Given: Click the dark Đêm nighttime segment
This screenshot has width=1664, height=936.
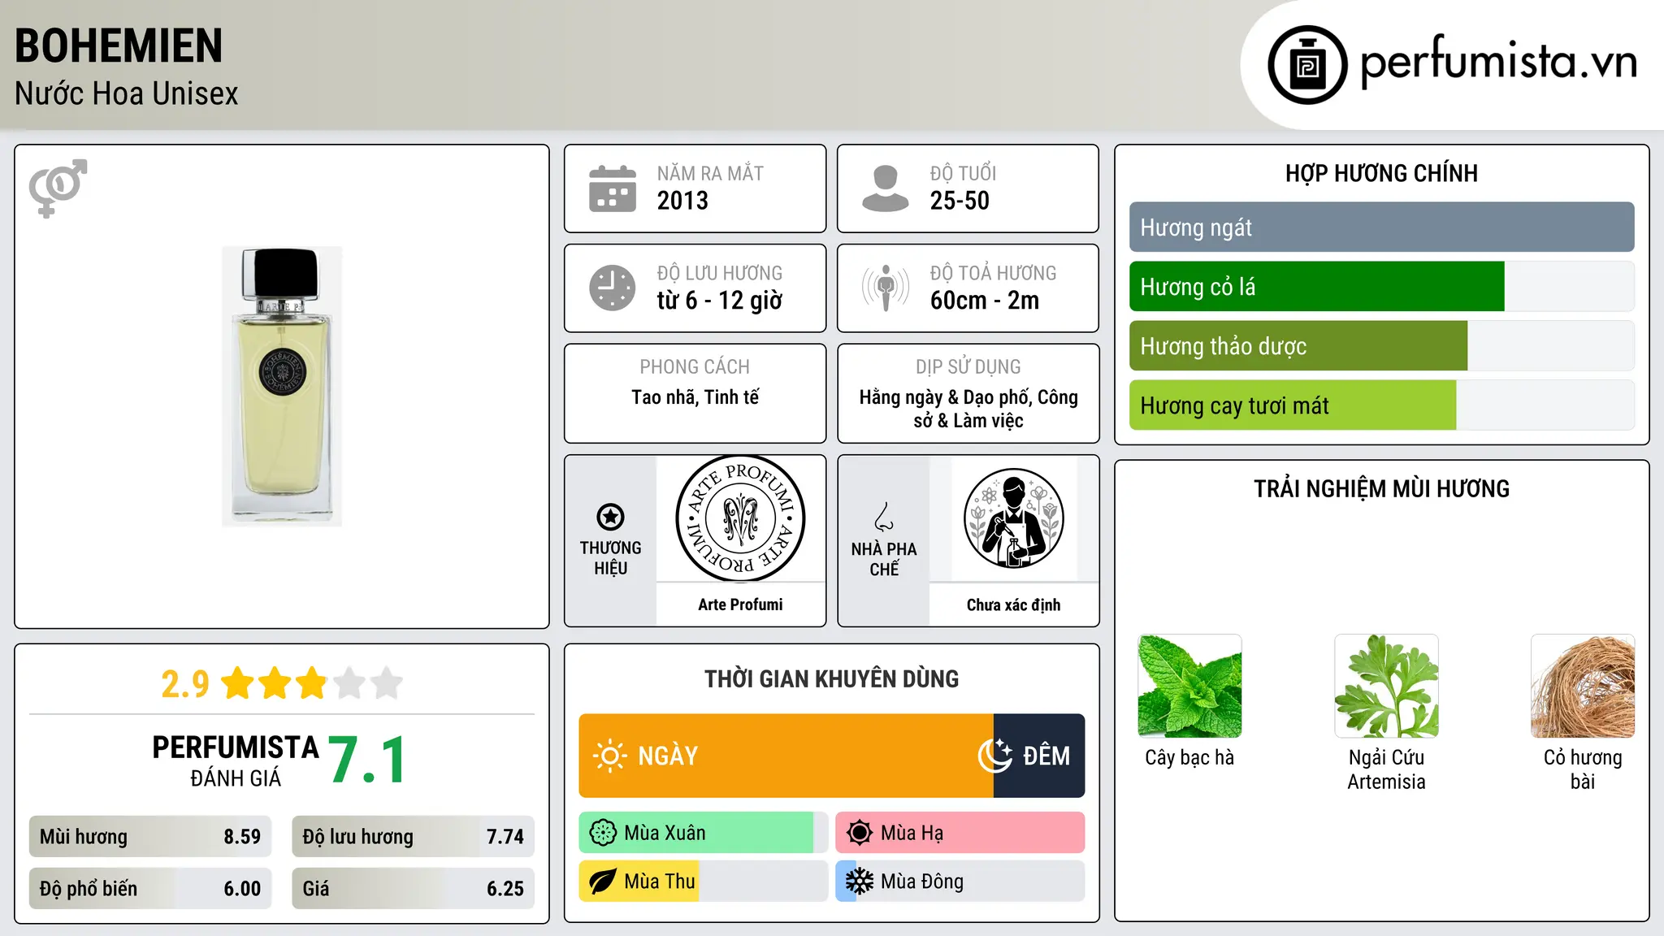Looking at the screenshot, I should [1039, 756].
